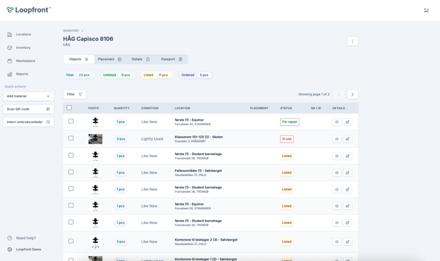The width and height of the screenshot is (440, 261).
Task: Click INVENTORY breadcrumb link
Action: [71, 31]
